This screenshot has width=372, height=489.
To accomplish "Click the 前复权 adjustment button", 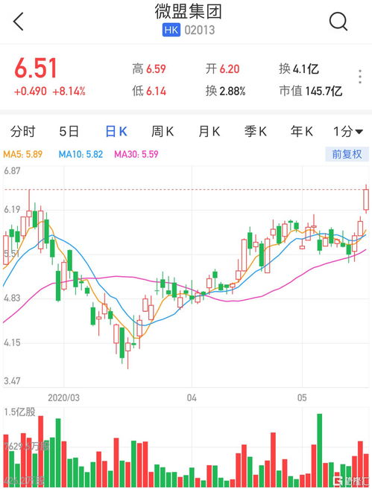I will (x=347, y=154).
